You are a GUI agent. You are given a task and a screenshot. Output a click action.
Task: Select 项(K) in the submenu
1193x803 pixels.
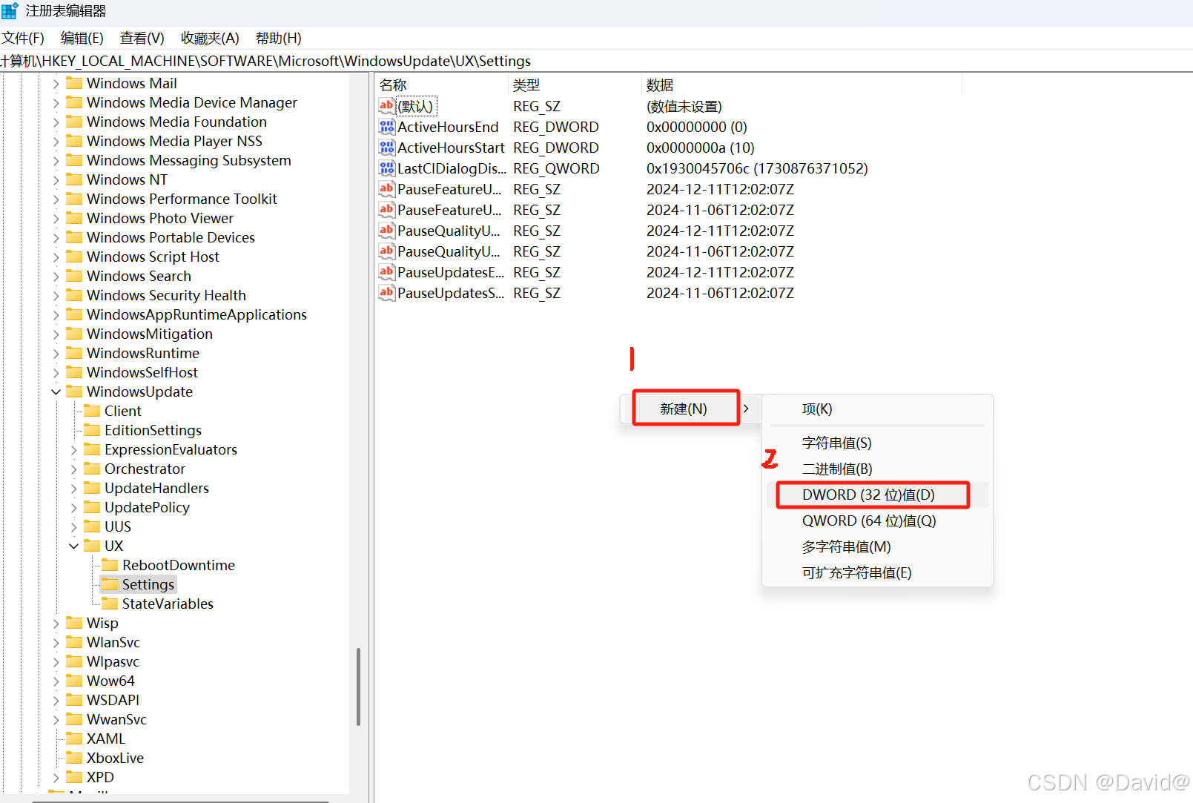pyautogui.click(x=877, y=409)
